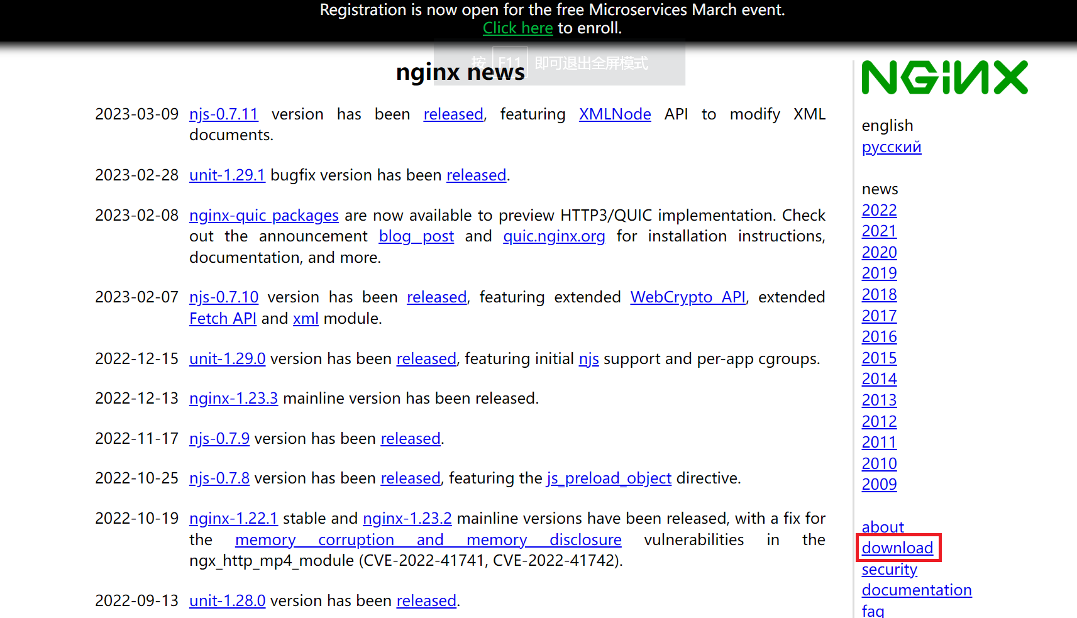This screenshot has height=618, width=1077.
Task: Click the NGINX logo
Action: point(944,77)
